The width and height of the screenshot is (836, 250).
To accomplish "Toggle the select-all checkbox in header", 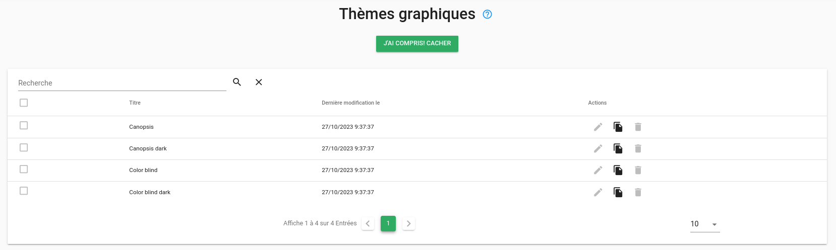I will point(24,103).
